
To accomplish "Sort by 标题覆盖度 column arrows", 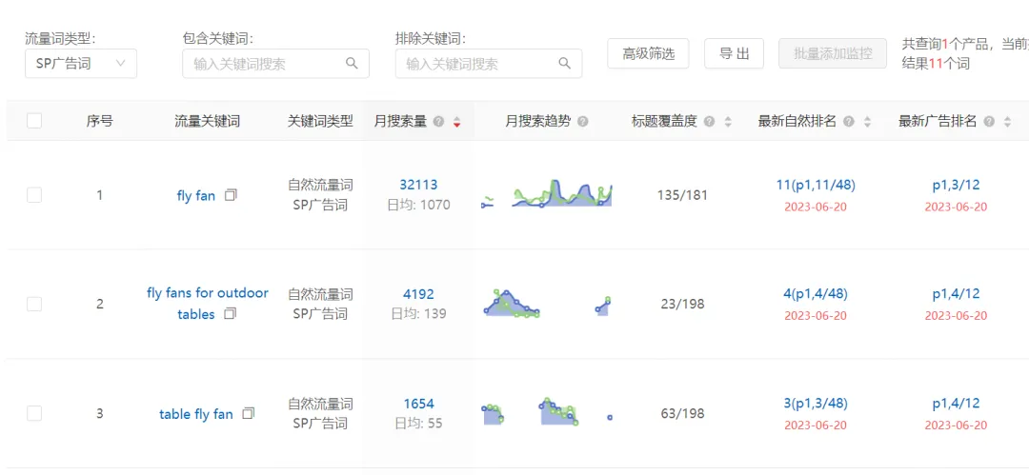I will point(727,122).
